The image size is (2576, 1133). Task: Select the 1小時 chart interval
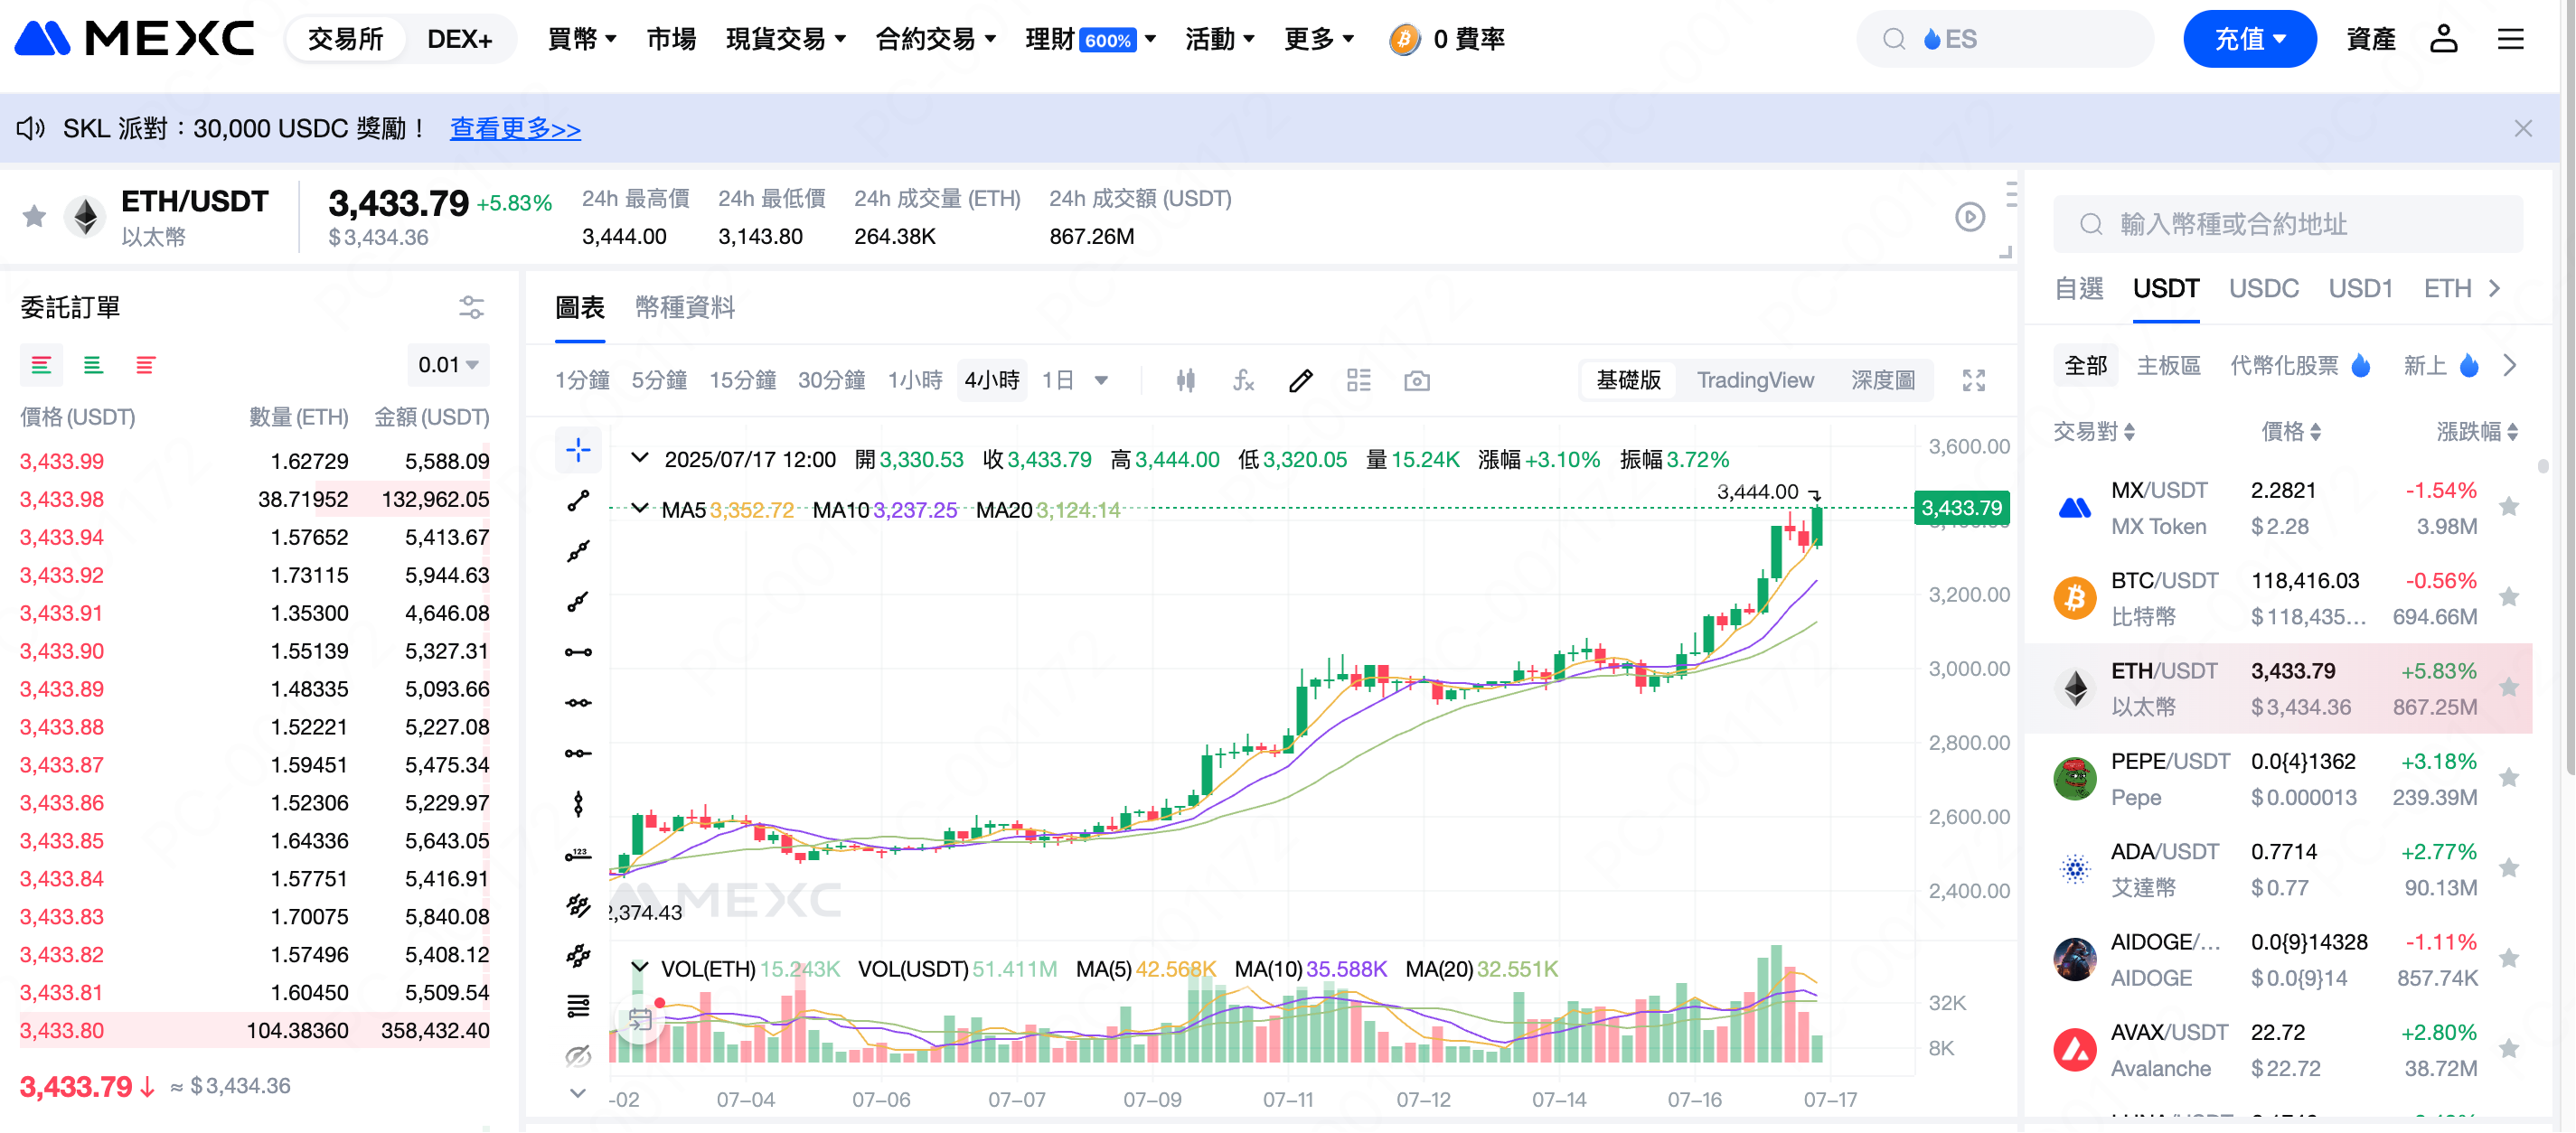[x=915, y=380]
